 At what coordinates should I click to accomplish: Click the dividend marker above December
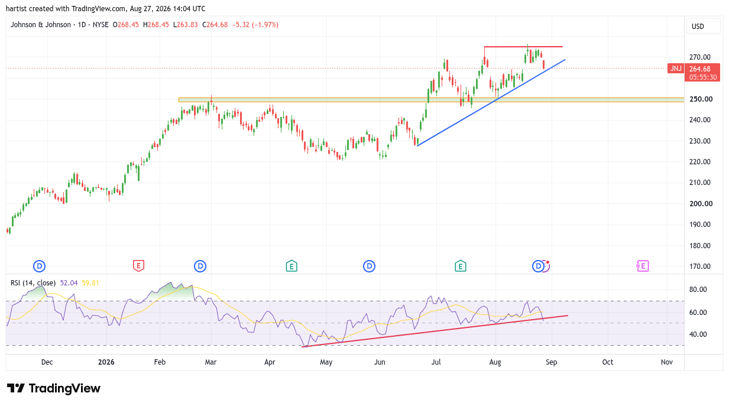coord(40,266)
